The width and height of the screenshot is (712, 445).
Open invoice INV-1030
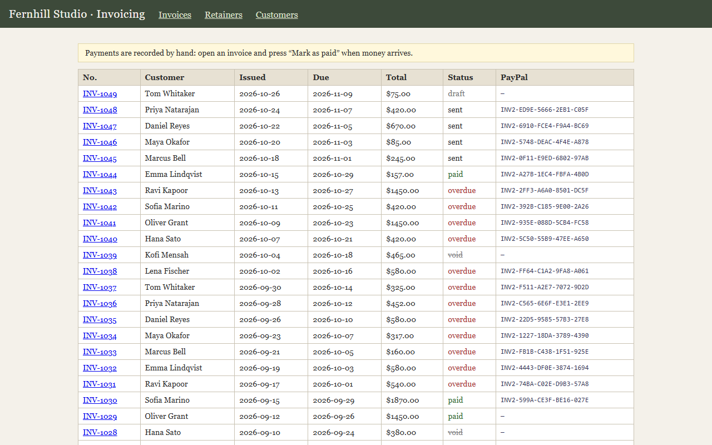click(100, 400)
